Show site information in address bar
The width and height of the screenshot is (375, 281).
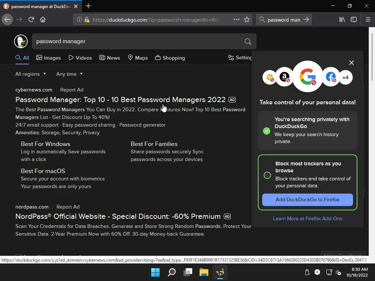(79, 20)
